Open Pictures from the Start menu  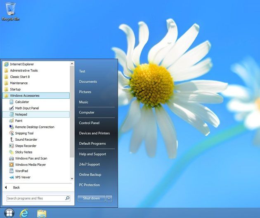tap(85, 92)
